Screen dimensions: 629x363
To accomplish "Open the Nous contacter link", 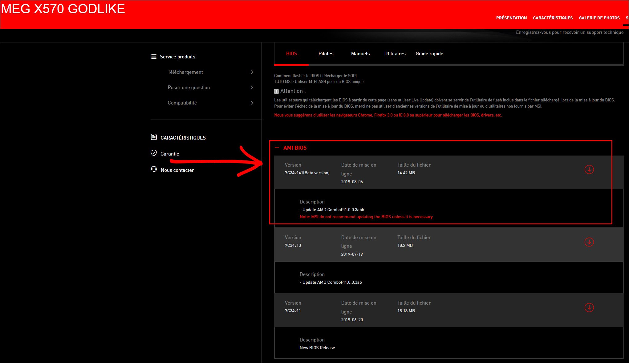I will [177, 170].
